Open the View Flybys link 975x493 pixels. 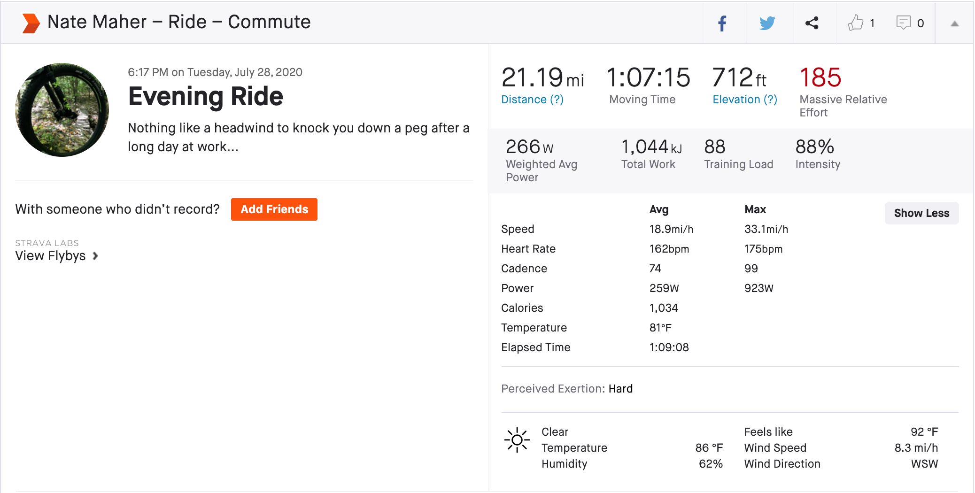tap(51, 256)
